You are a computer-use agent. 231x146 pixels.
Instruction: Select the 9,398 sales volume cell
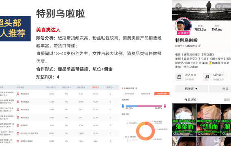click(x=81, y=102)
